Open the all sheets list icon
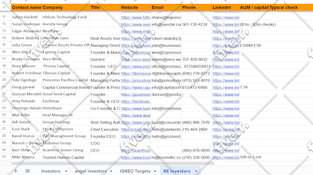This screenshot has width=313, height=175. coord(28,171)
